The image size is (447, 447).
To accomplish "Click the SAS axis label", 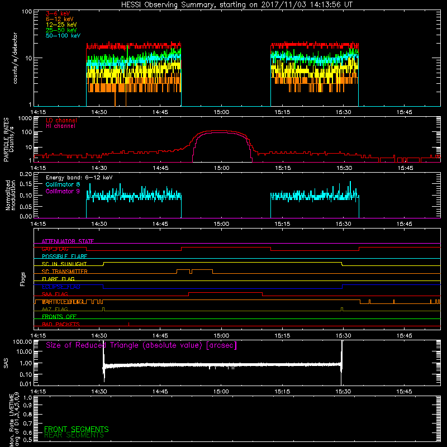I will 6,363.
